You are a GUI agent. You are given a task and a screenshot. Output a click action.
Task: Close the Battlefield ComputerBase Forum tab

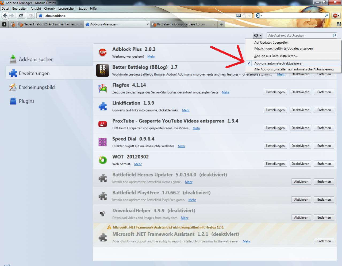pos(214,24)
